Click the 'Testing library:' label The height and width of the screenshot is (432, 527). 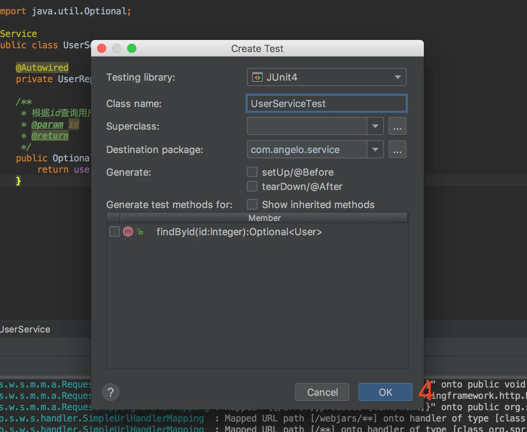pyautogui.click(x=141, y=77)
